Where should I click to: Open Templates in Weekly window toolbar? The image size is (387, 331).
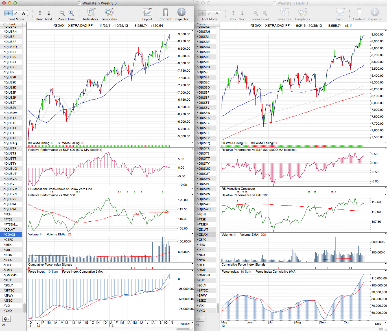109,13
